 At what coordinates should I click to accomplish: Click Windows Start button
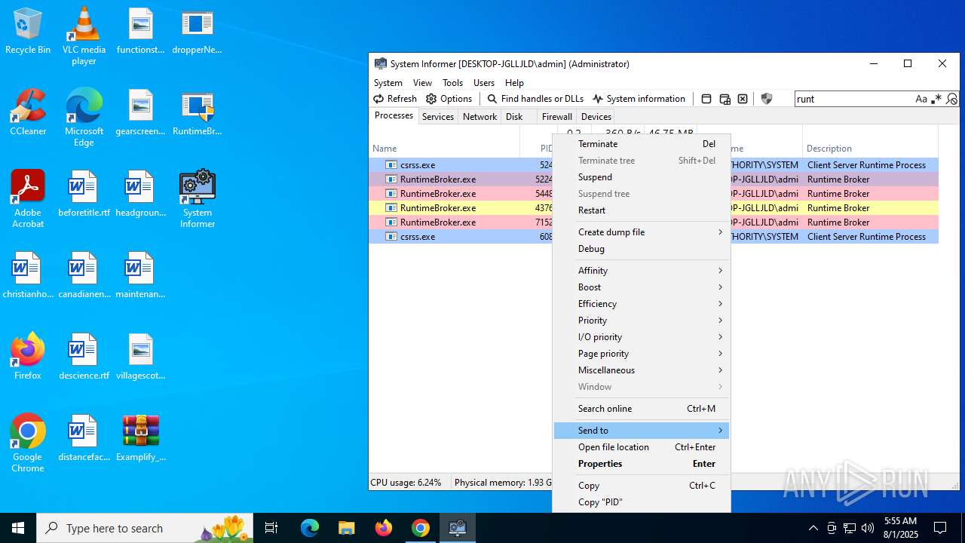point(18,528)
